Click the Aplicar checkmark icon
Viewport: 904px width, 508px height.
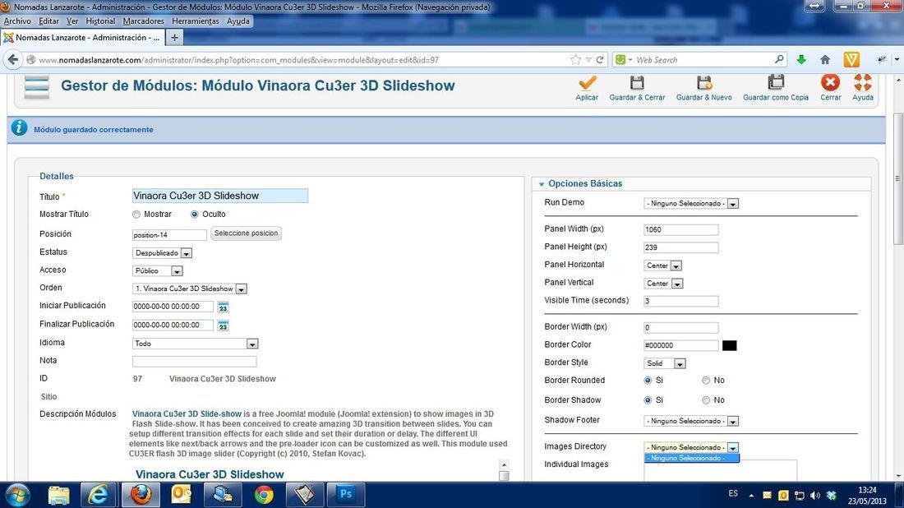(x=587, y=83)
